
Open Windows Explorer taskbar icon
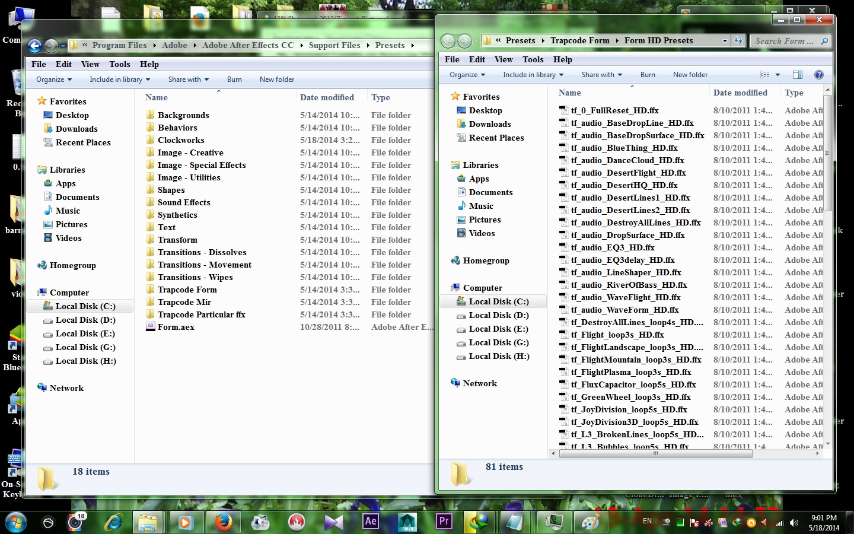click(148, 522)
